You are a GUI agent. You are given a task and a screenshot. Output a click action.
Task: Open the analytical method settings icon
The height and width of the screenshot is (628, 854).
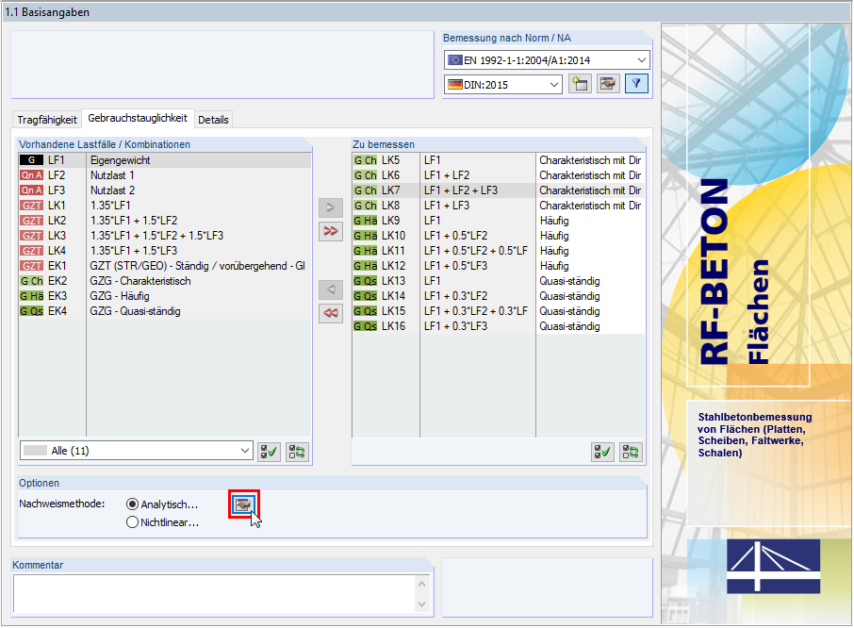point(243,504)
